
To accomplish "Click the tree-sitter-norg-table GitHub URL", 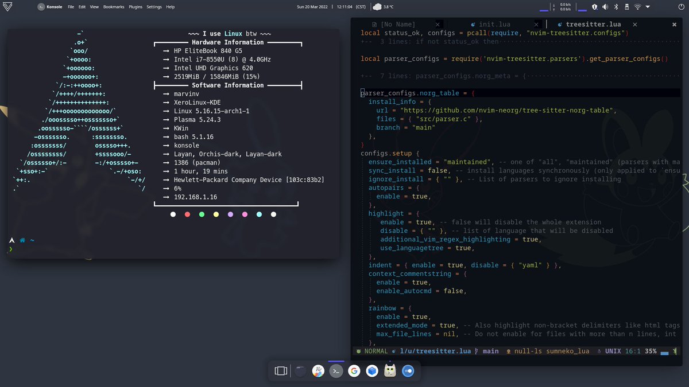I will (506, 110).
